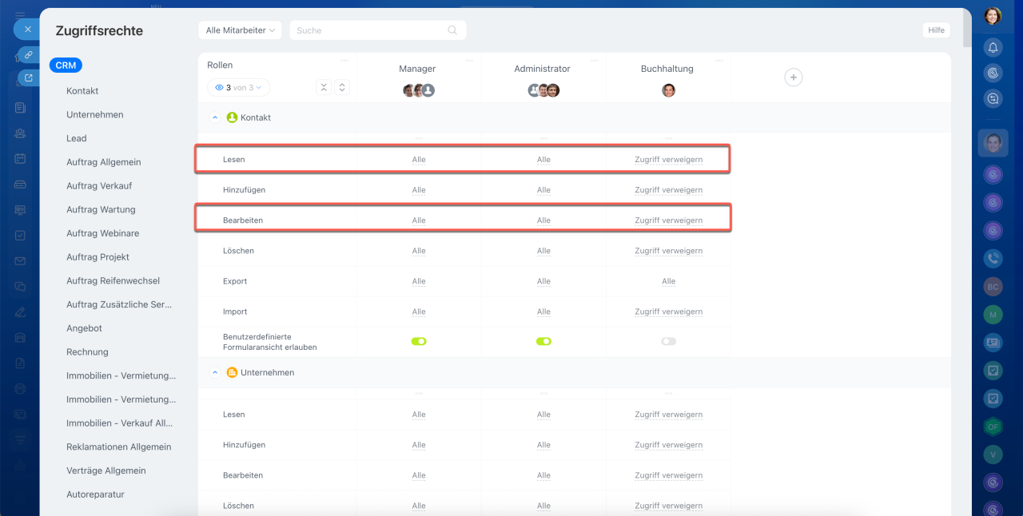Screen dimensions: 1023x516
Task: Select Rechnung in the left menu
Action: (87, 352)
